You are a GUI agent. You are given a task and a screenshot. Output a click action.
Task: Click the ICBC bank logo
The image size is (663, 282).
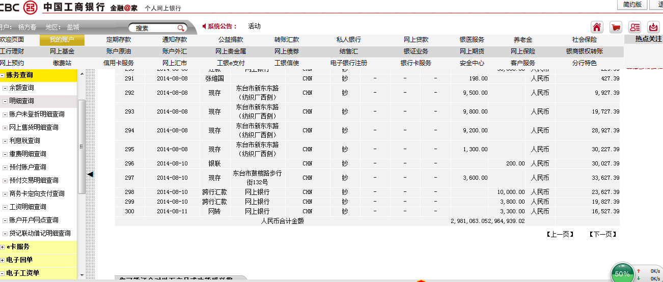click(31, 7)
